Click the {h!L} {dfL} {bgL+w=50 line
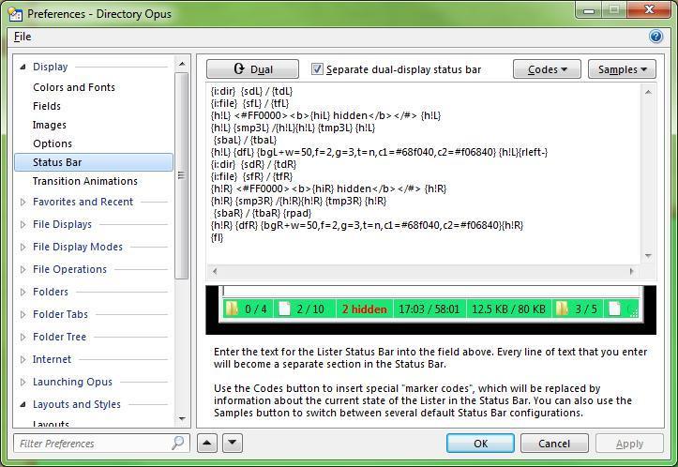Viewport: 678px width, 467px height. pyautogui.click(x=379, y=152)
